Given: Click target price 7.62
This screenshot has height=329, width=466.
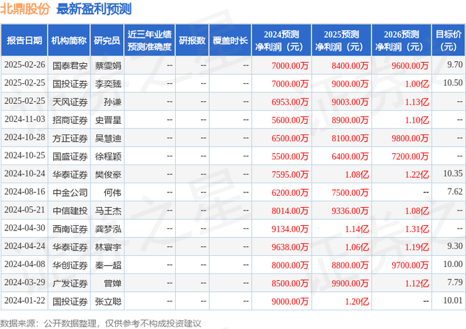Looking at the screenshot, I should click(455, 191).
